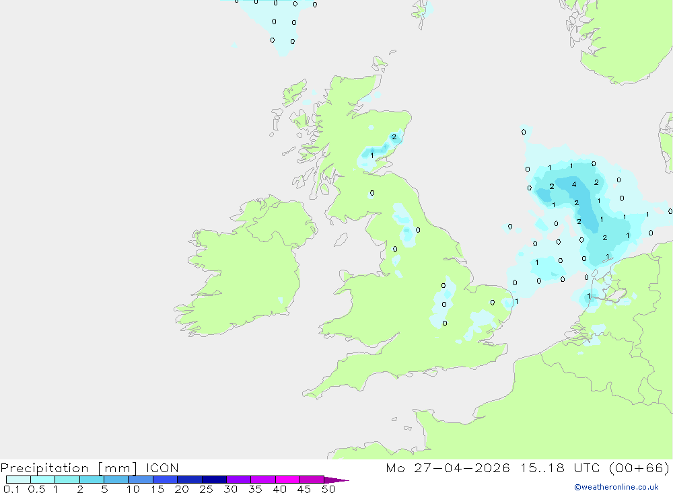Click the '0.1' legend scale label
This screenshot has width=673, height=493.
pyautogui.click(x=11, y=489)
